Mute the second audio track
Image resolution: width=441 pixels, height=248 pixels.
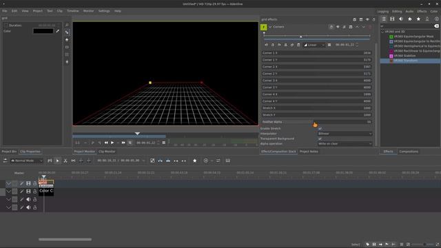tap(28, 207)
